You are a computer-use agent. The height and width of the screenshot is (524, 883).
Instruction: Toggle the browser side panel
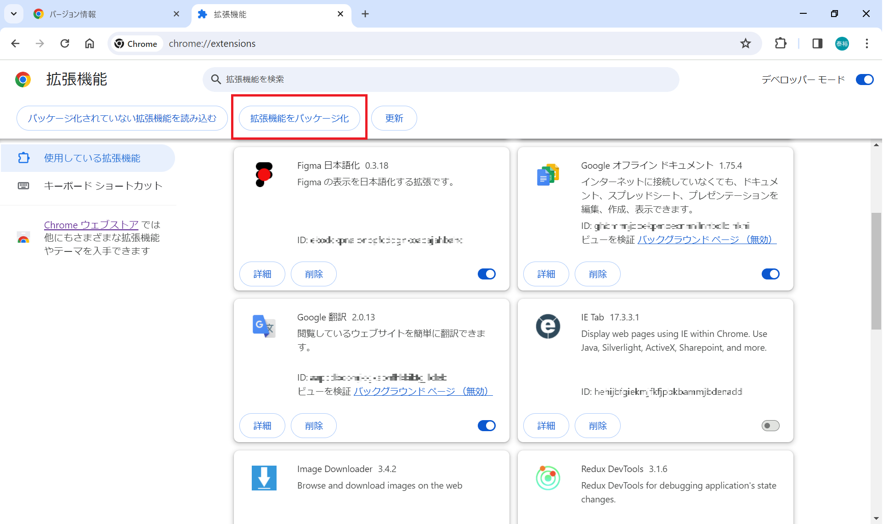[817, 44]
